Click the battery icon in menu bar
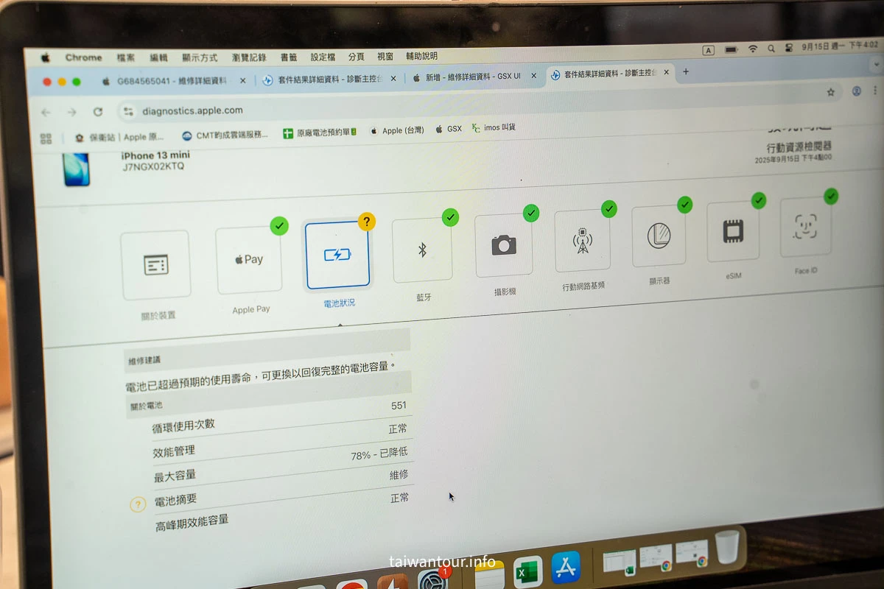884x589 pixels. [x=732, y=49]
